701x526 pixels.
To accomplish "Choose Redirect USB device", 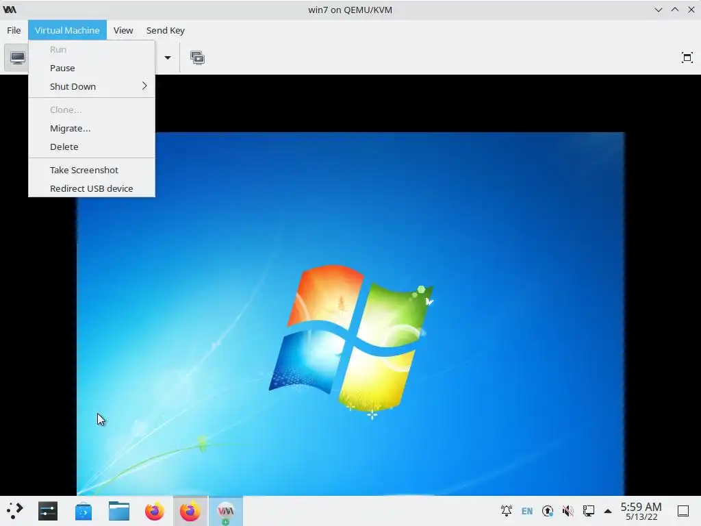I will (92, 188).
